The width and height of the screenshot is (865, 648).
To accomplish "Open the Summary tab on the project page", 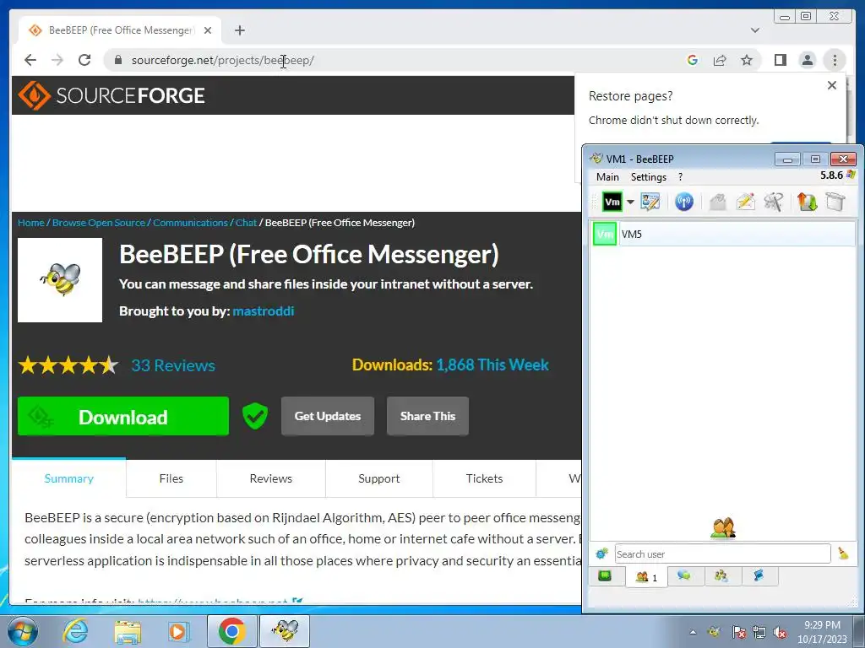I will [68, 478].
